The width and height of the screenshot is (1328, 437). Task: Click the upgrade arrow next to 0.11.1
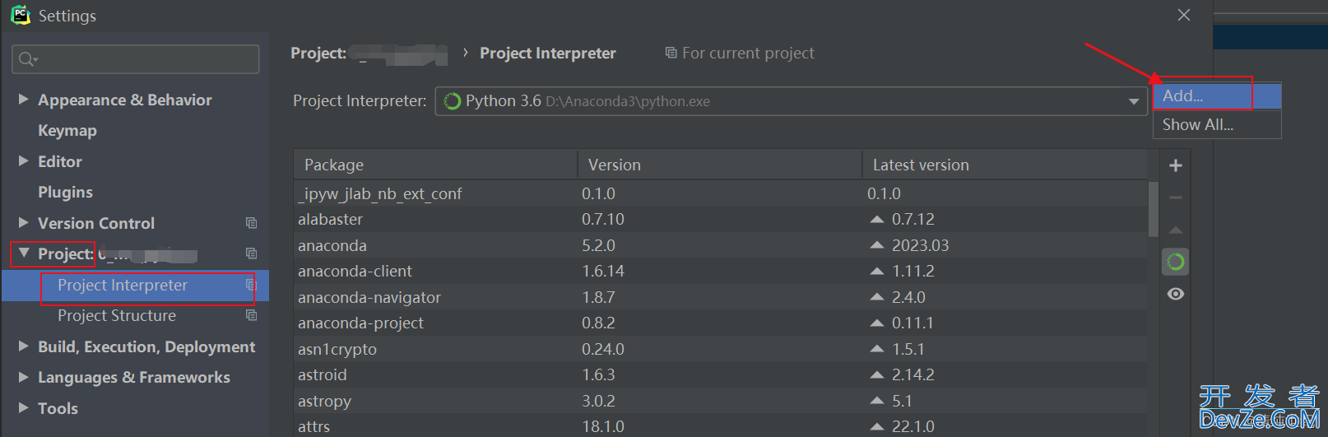(877, 323)
